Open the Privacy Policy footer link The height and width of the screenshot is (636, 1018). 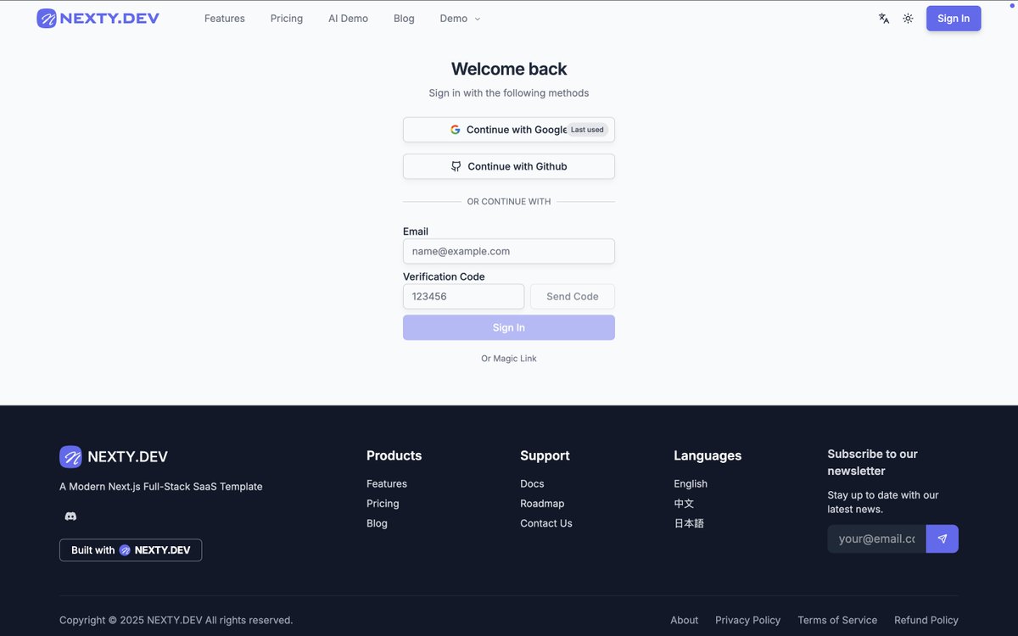coord(748,620)
